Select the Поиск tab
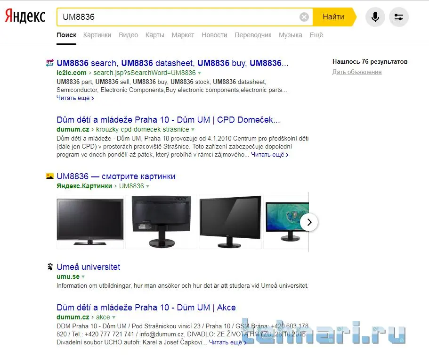Screen dimensions: 429x359 click(x=66, y=35)
